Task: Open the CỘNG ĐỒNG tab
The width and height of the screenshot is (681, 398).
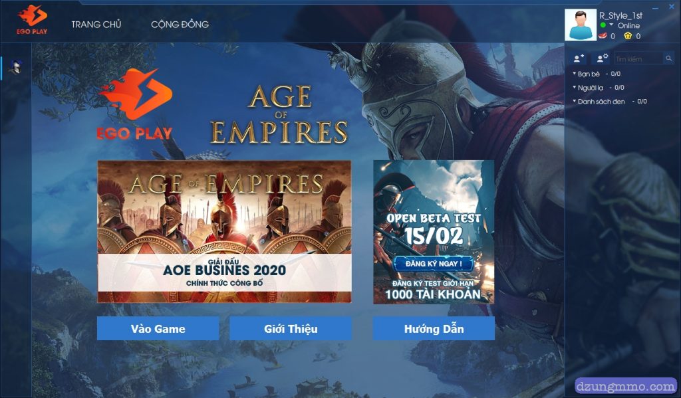Action: click(x=180, y=25)
